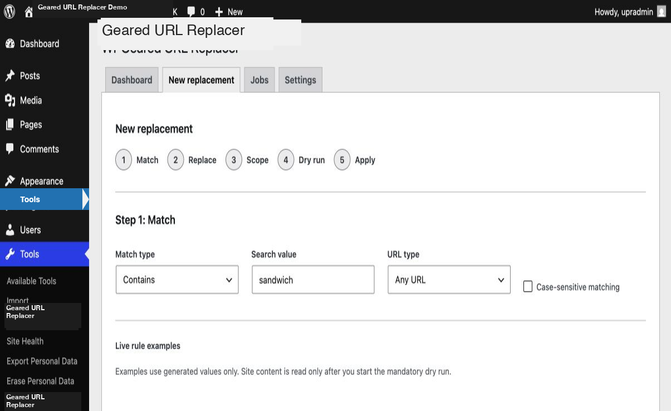Click the Live rule examples heading
Viewport: 671px width, 411px height.
point(148,346)
